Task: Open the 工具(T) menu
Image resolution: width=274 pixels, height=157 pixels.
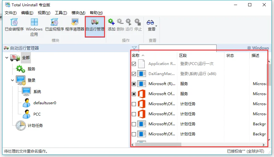Action: [x=61, y=13]
